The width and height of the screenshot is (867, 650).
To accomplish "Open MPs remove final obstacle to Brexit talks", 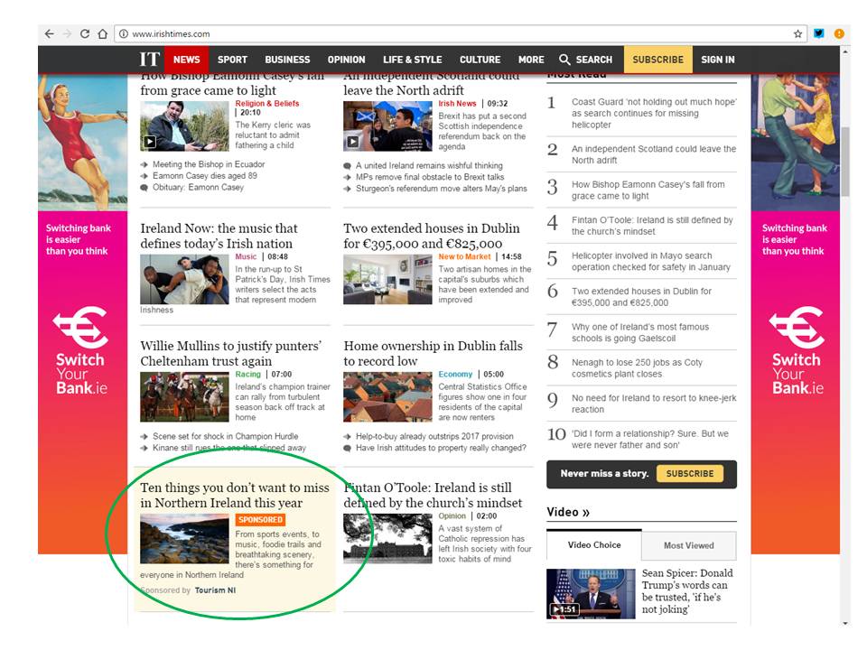I will (x=430, y=177).
